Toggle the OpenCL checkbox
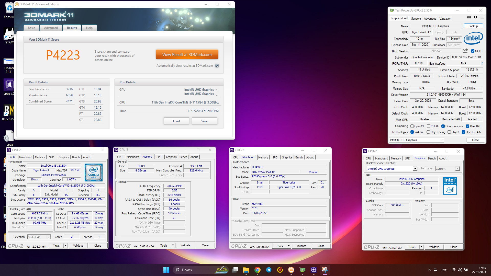This screenshot has height=276, width=491. pos(412,126)
